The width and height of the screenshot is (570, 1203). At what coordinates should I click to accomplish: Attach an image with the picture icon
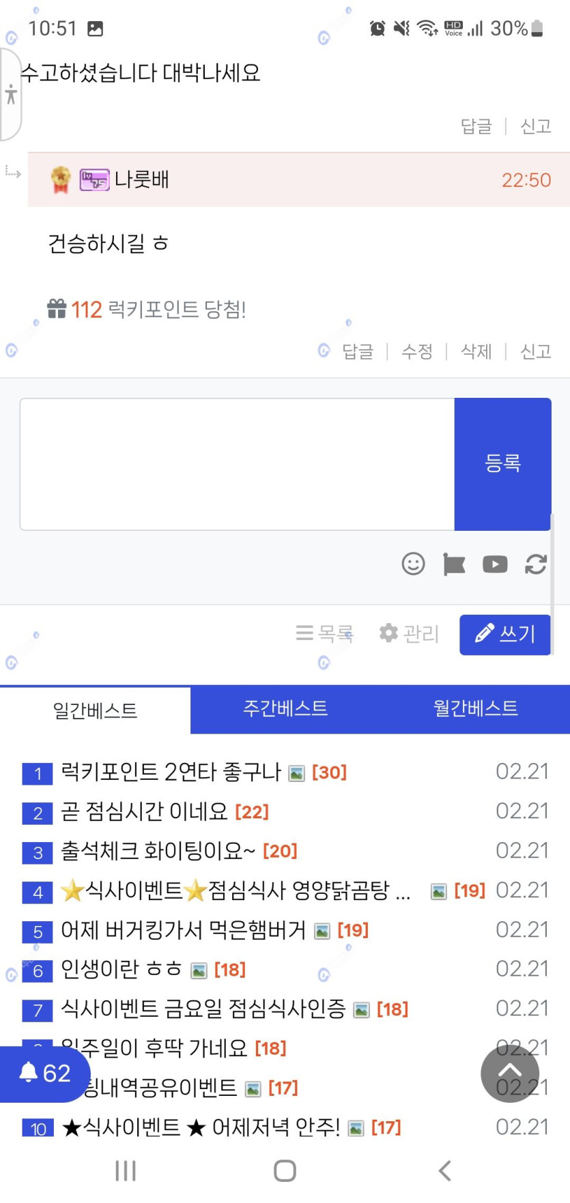pos(454,564)
